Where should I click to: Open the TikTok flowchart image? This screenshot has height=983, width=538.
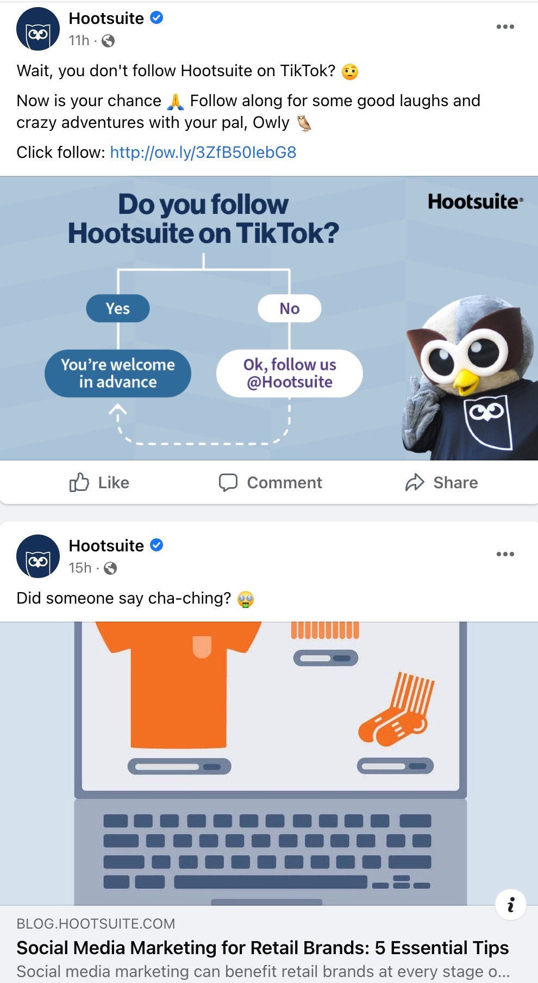269,318
